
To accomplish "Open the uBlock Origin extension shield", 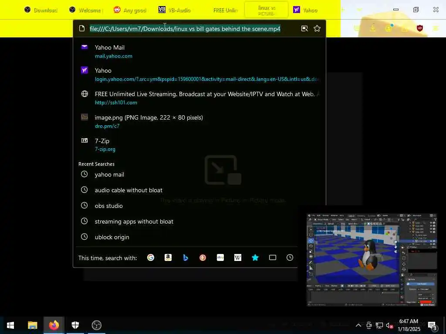I will [x=419, y=28].
